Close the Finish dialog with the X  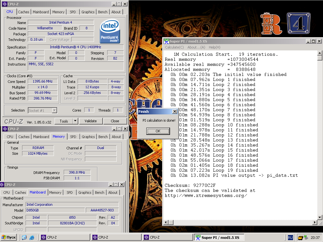[175, 111]
